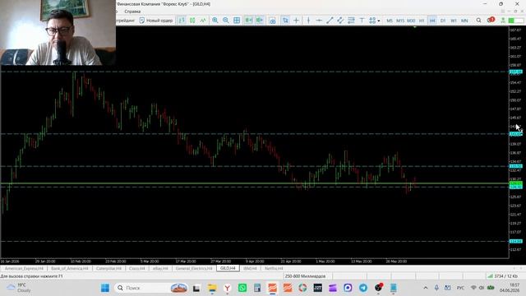
Task: Switch to IBM,H4 chart tab
Action: 250,269
